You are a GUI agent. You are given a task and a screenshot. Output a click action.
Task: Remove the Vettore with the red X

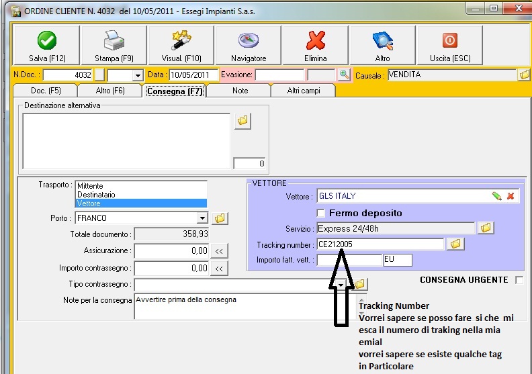511,196
